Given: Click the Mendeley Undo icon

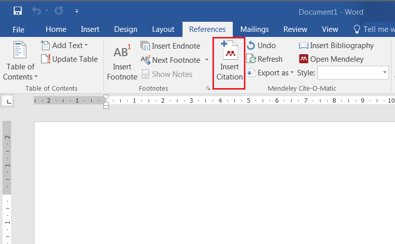Looking at the screenshot, I should click(x=252, y=46).
